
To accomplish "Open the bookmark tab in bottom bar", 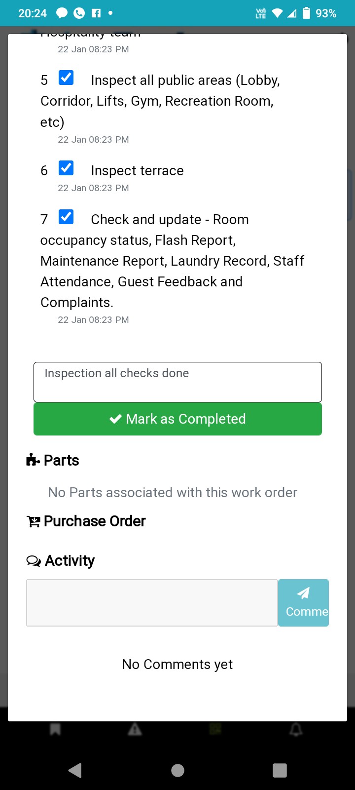I will [x=55, y=729].
